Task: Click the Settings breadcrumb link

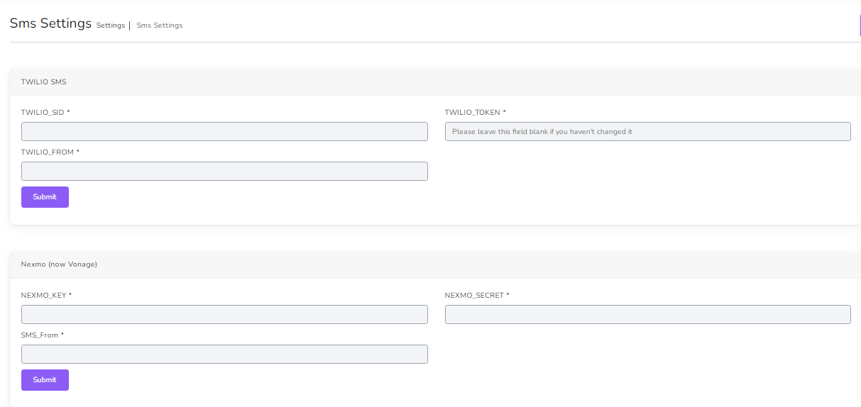Action: [110, 26]
